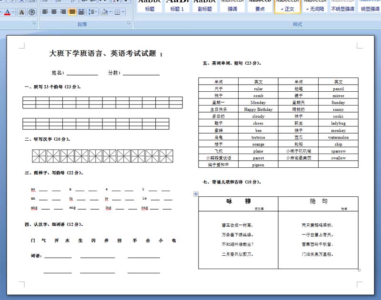Viewport: 381px width, 300px height.
Task: Click the pinyin 'ang' in section three
Action: (x=34, y=208)
